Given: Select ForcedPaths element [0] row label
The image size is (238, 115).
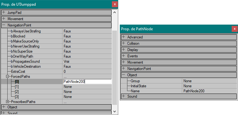Looking at the screenshot, I should tap(17, 82).
